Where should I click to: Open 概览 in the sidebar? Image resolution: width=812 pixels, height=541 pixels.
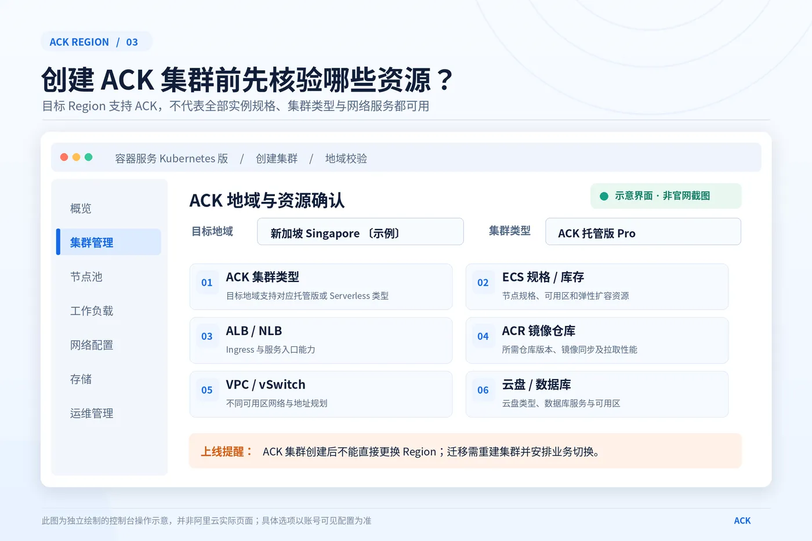[x=81, y=208]
